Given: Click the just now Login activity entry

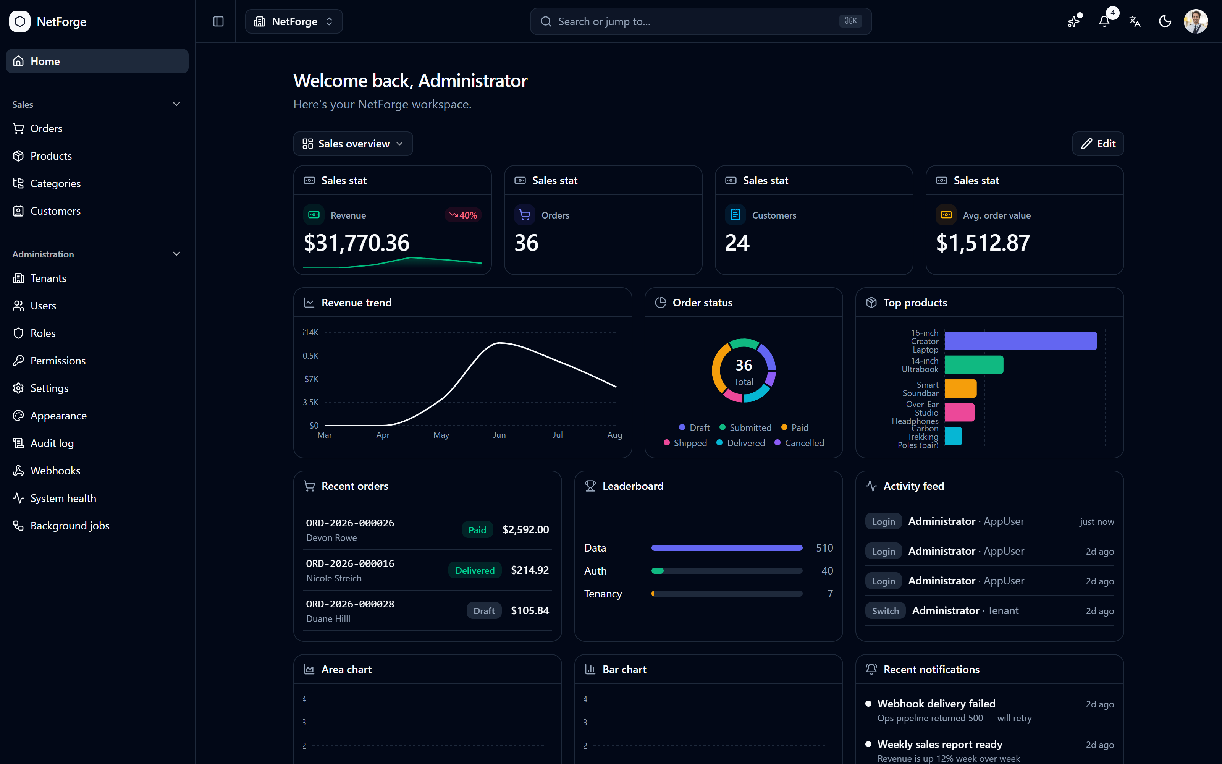Looking at the screenshot, I should click(x=989, y=521).
